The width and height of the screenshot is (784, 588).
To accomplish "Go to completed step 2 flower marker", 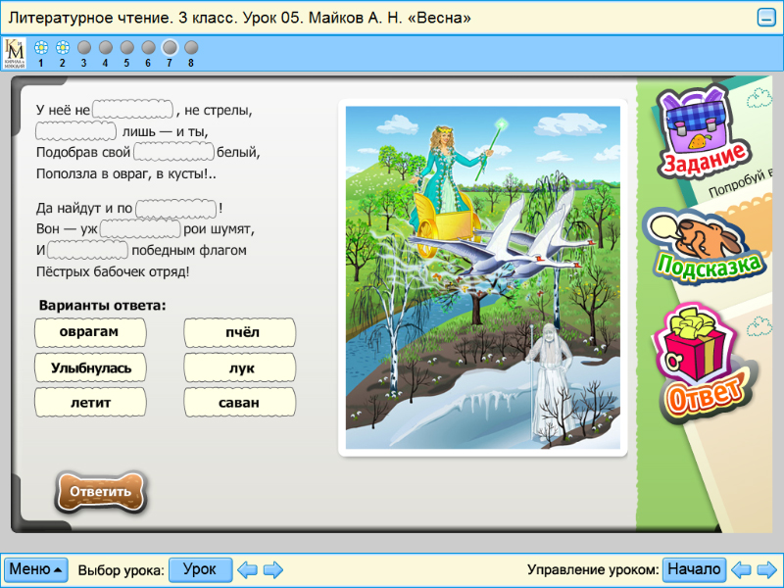I will coord(63,48).
